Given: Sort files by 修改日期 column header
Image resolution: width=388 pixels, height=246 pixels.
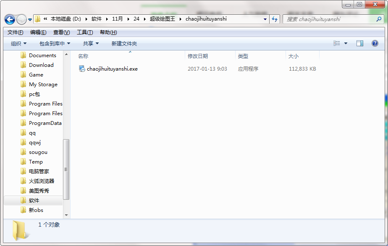Looking at the screenshot, I should tap(198, 56).
